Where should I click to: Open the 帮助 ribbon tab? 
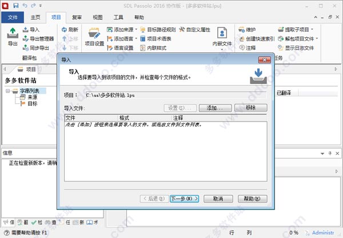(x=139, y=17)
